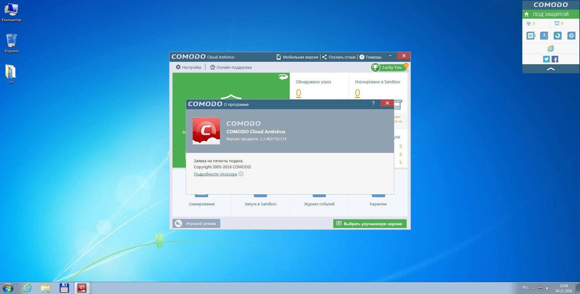Click the Изолировано в Sandbox count 0

[357, 93]
